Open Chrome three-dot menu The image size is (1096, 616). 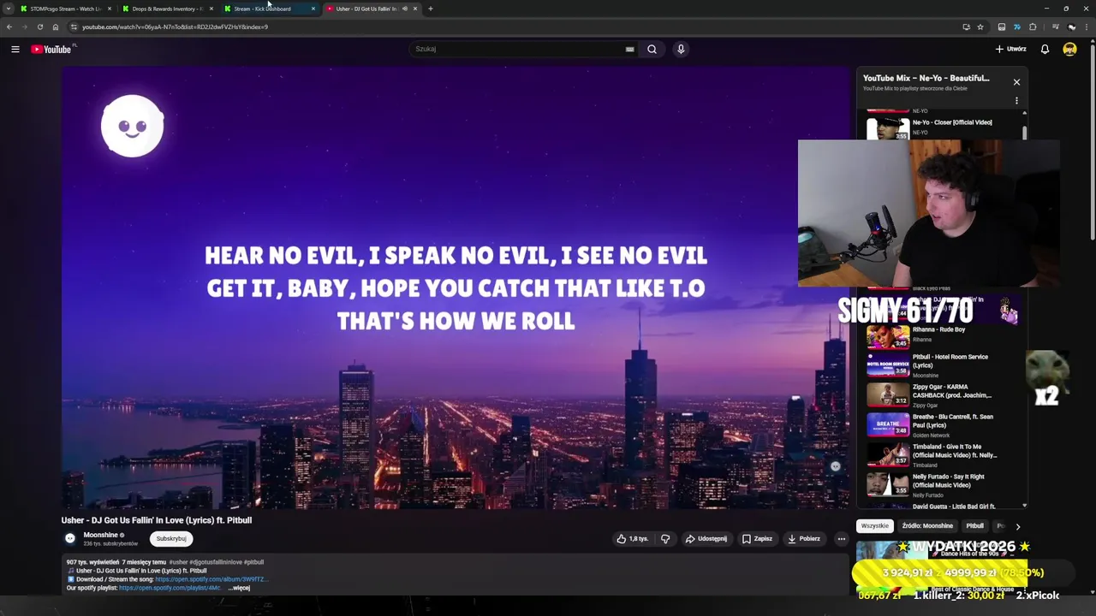coord(1086,27)
